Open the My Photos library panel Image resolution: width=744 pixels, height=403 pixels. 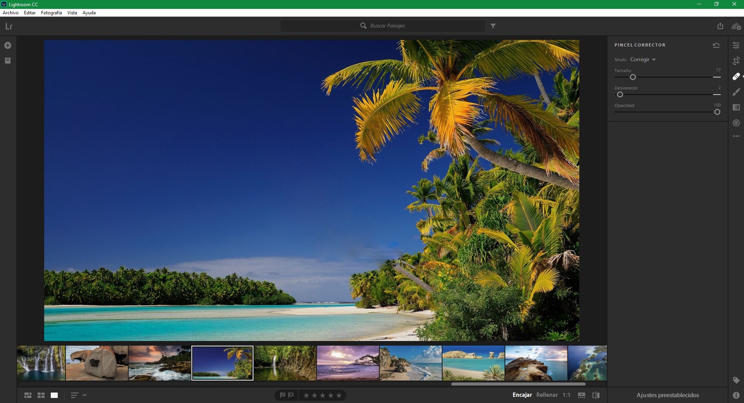pos(8,61)
